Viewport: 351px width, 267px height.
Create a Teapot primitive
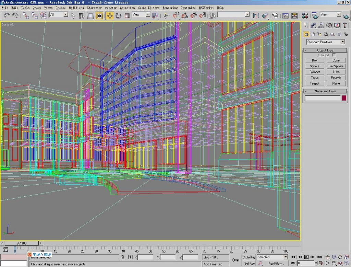(314, 83)
